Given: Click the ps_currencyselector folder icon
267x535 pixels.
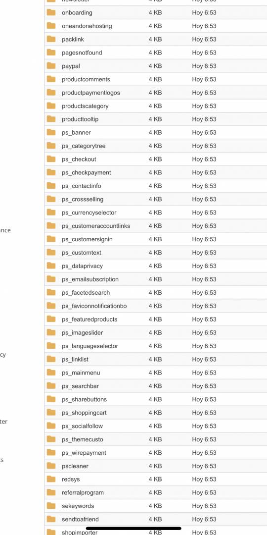Looking at the screenshot, I should pyautogui.click(x=51, y=212).
